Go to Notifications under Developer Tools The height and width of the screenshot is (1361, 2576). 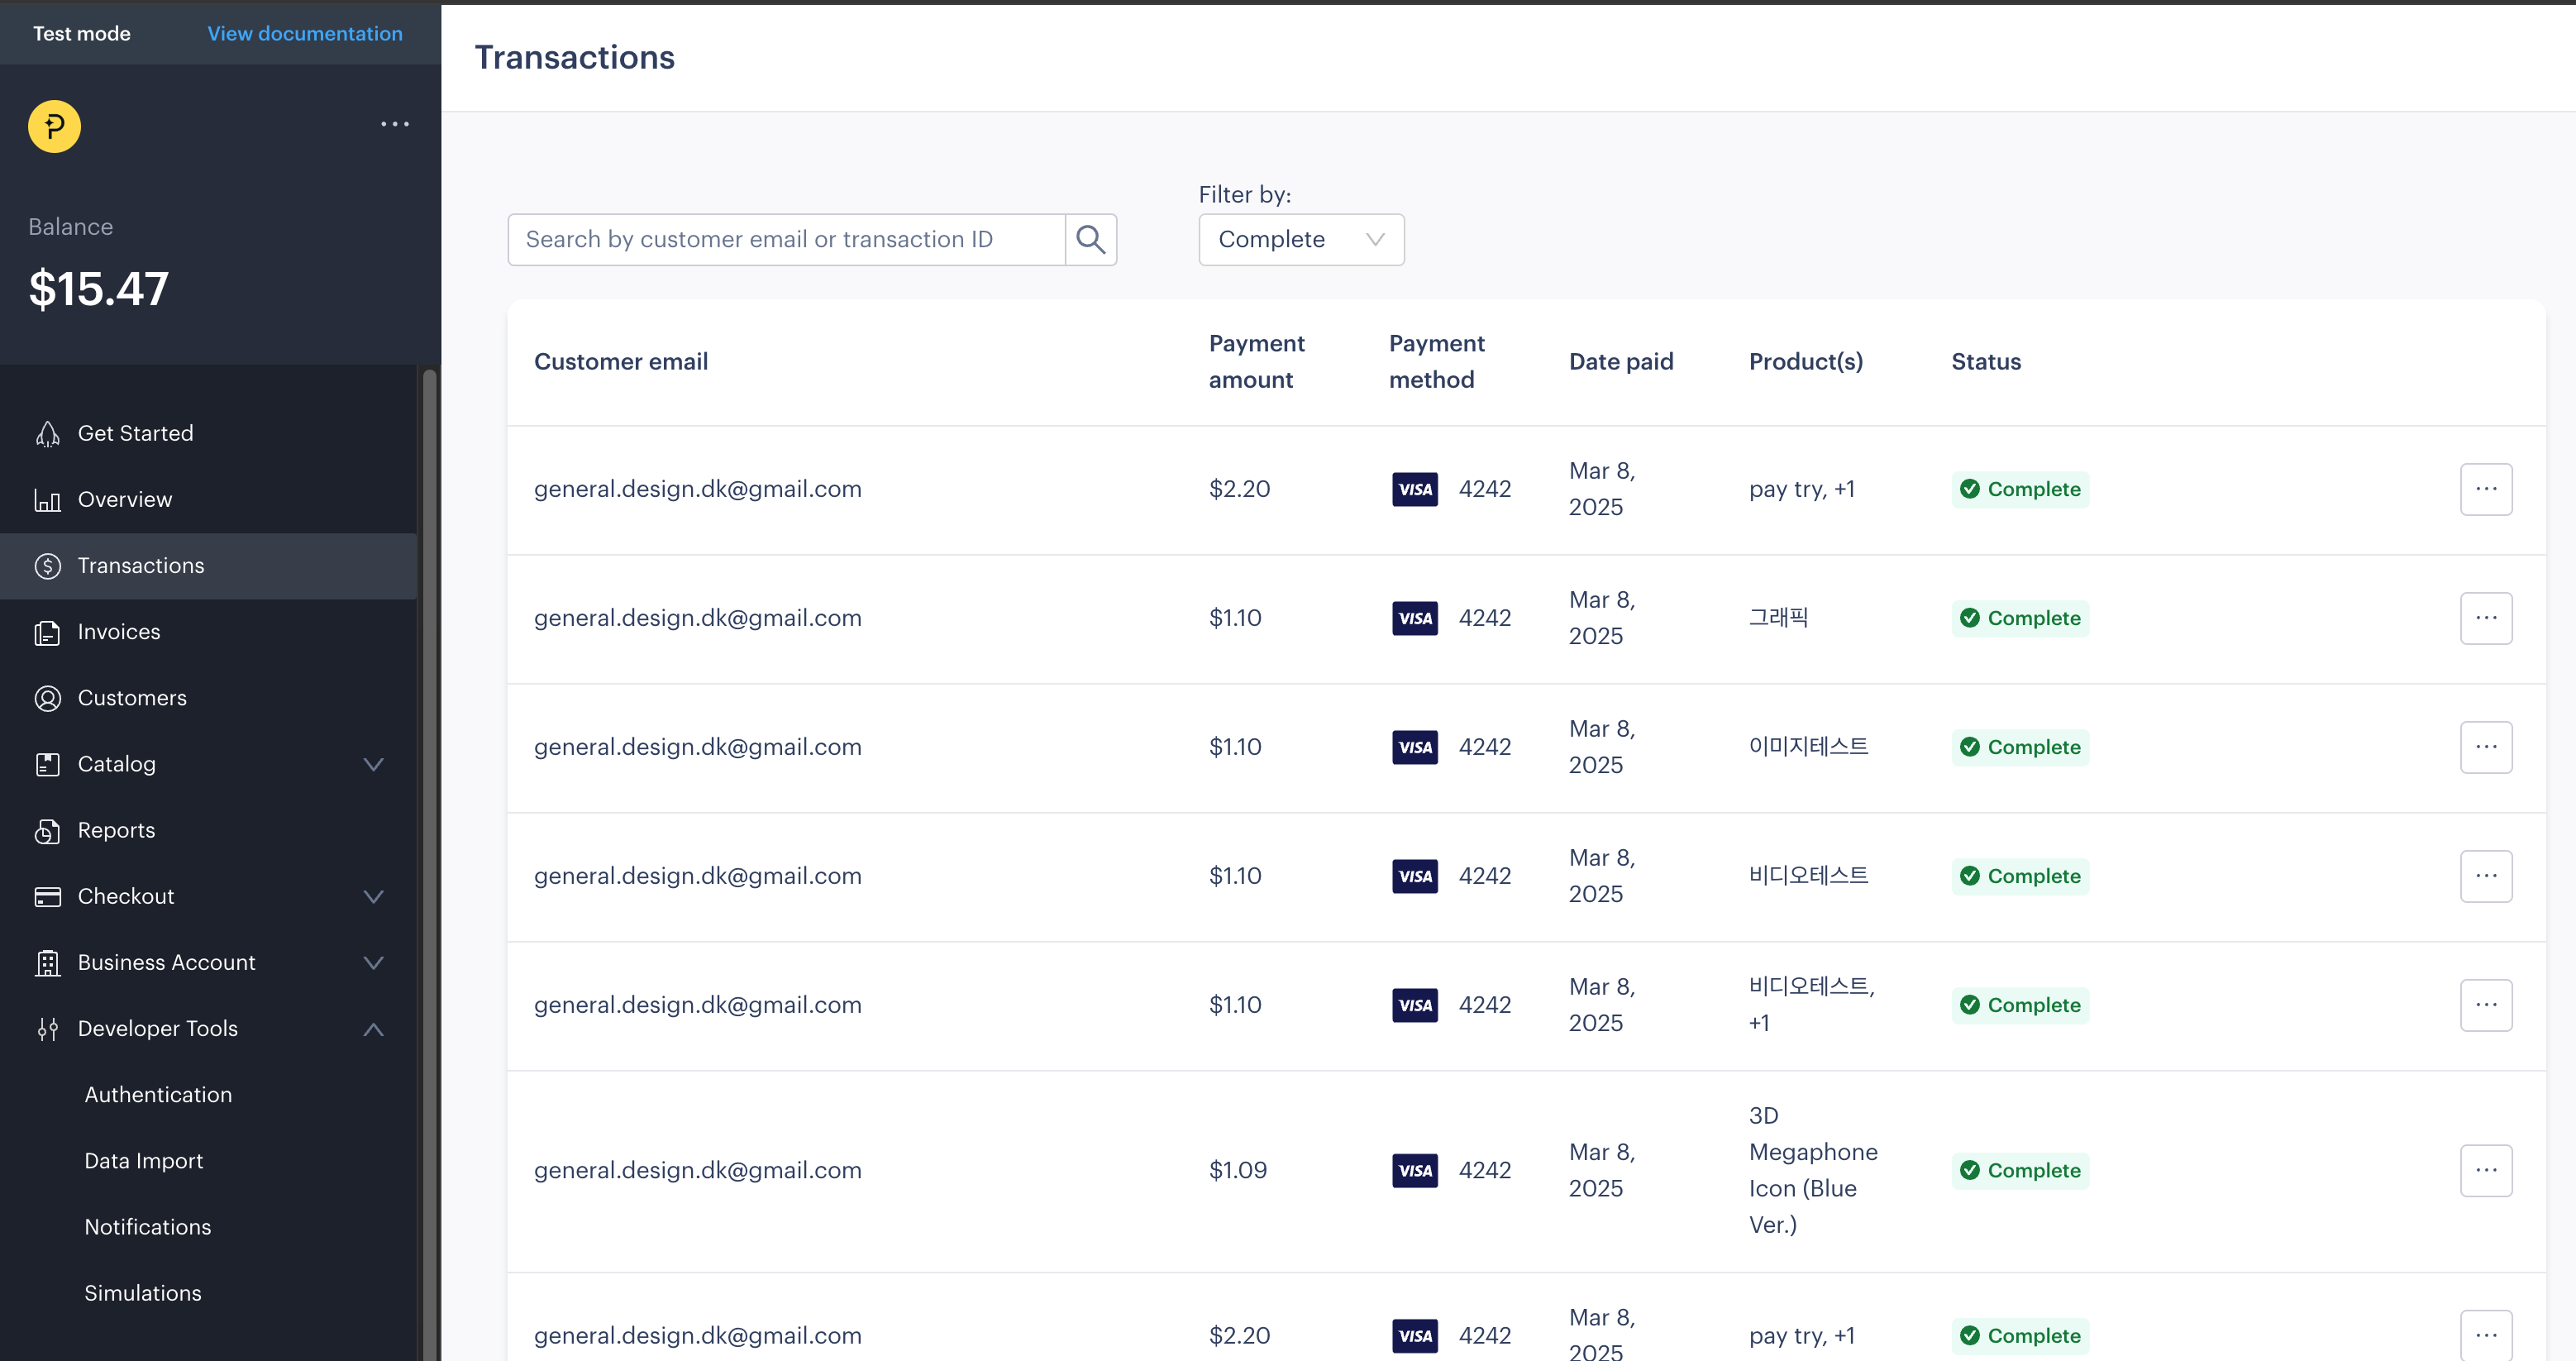click(x=147, y=1227)
